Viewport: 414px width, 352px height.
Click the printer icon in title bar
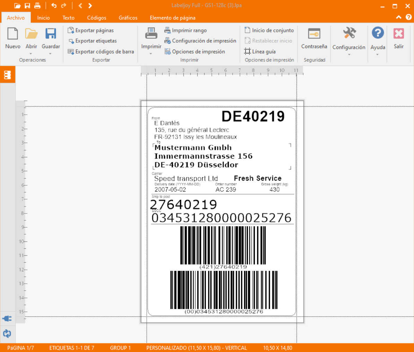(37, 6)
